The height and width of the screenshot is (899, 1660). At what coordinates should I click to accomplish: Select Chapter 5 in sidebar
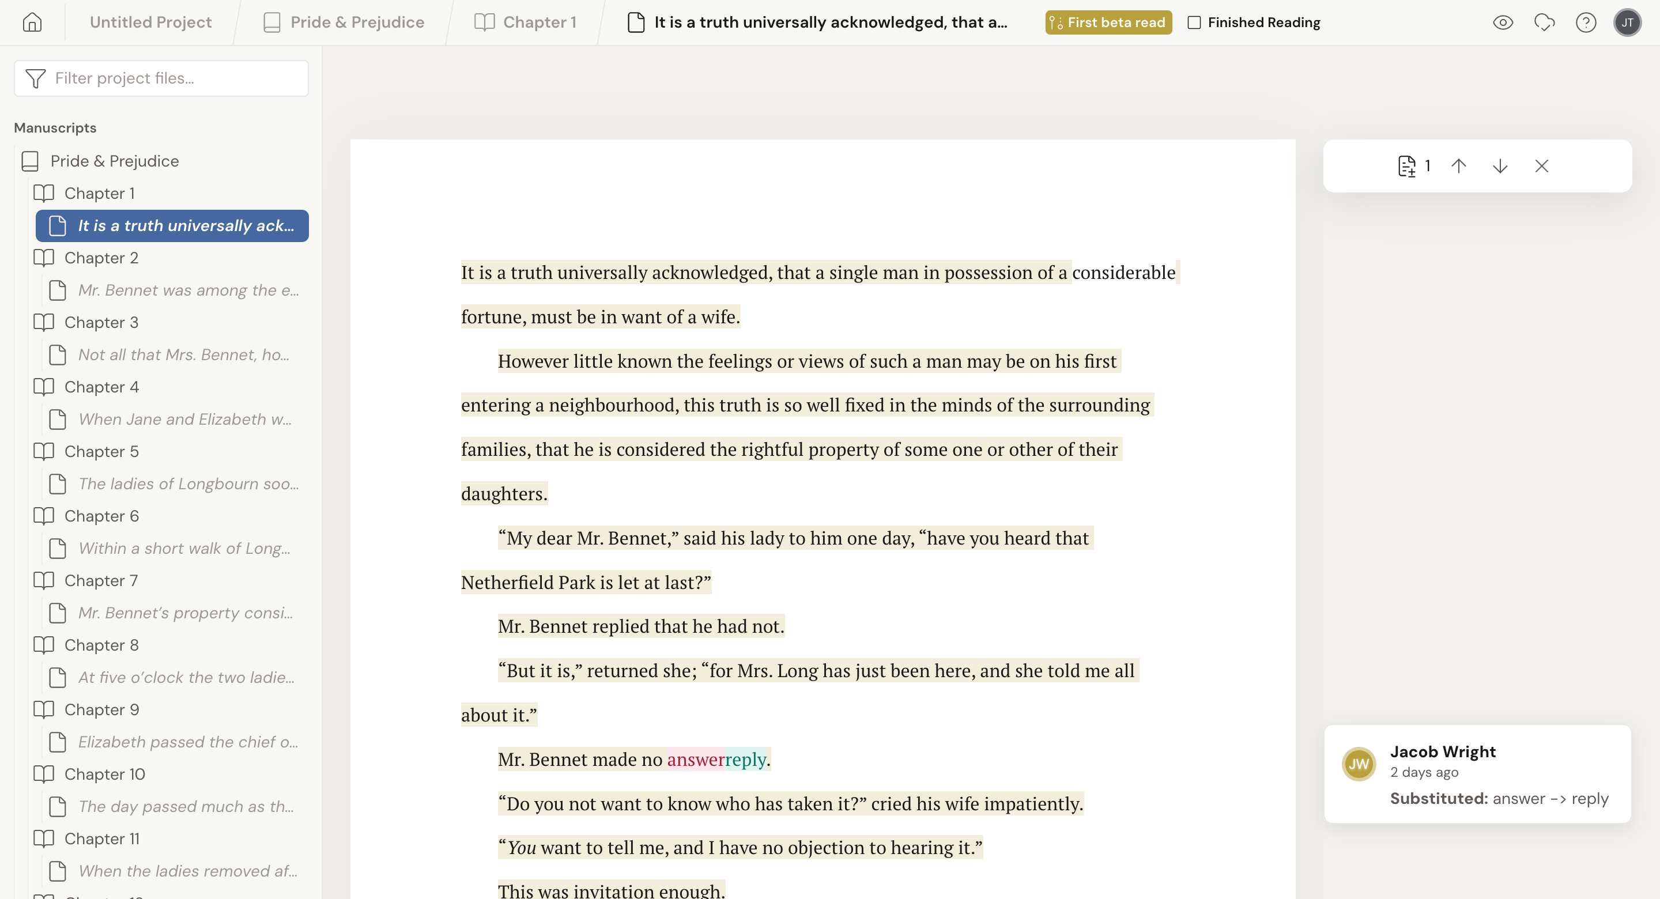tap(101, 451)
